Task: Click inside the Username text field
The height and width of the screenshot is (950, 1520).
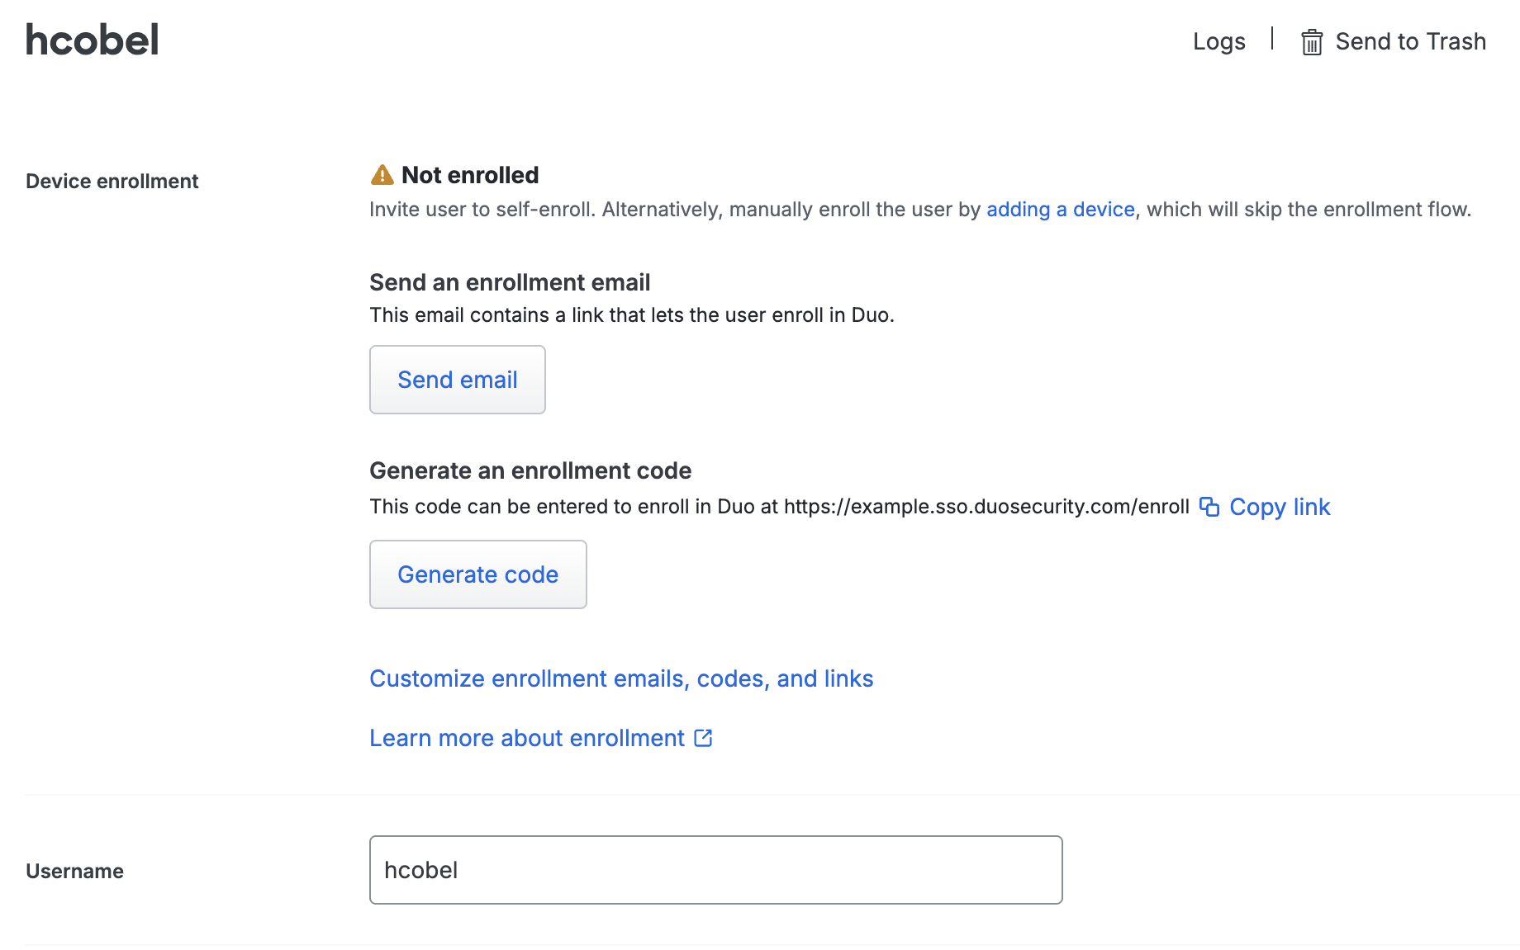Action: coord(715,869)
